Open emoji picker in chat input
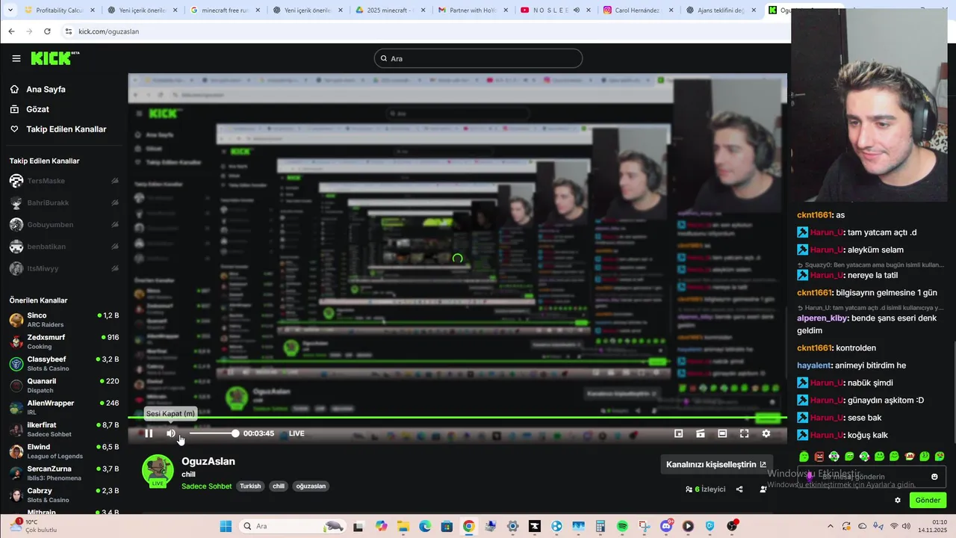The height and width of the screenshot is (538, 956). point(934,477)
